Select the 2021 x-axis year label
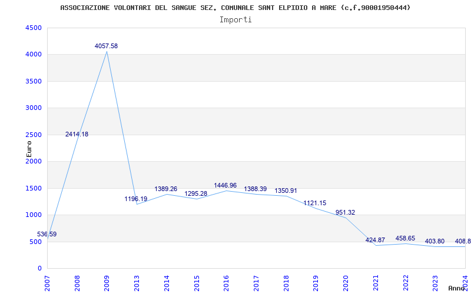The width and height of the screenshot is (471, 294). coord(376,283)
